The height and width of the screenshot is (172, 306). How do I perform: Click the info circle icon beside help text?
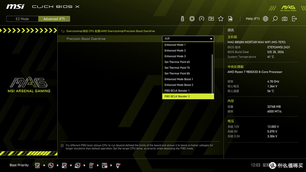(x=62, y=145)
